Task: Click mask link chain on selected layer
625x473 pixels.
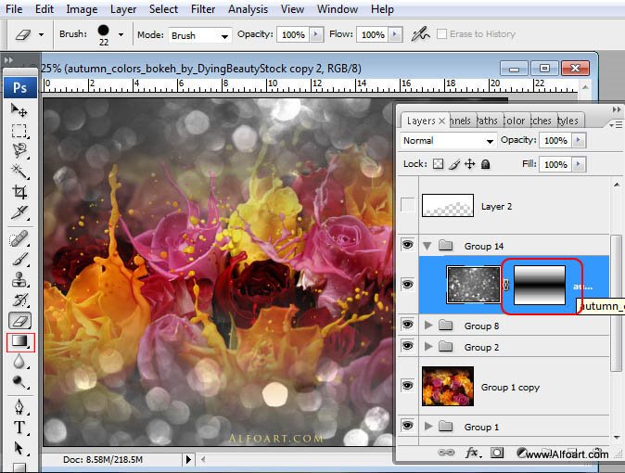Action: click(x=506, y=285)
